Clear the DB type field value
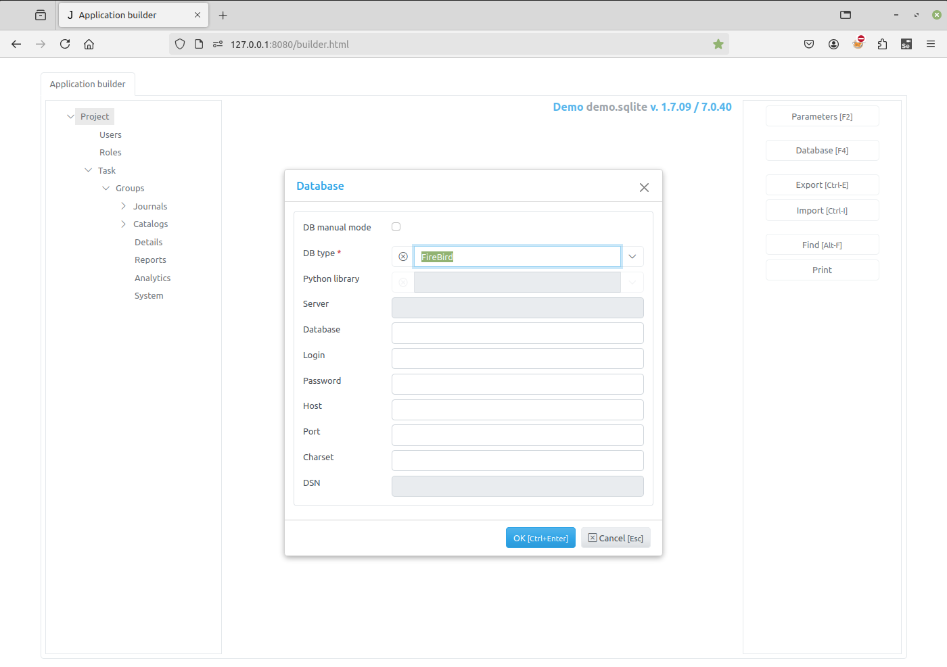This screenshot has height=667, width=947. pos(403,257)
